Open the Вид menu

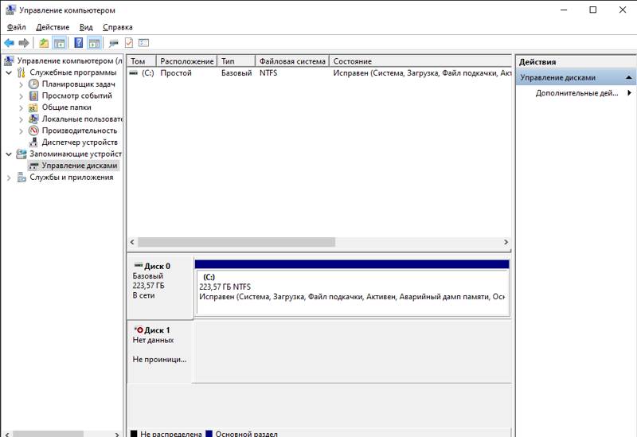86,27
